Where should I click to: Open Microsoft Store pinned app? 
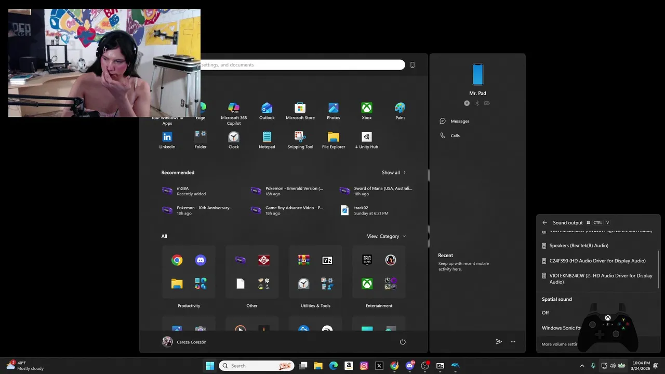(x=300, y=111)
